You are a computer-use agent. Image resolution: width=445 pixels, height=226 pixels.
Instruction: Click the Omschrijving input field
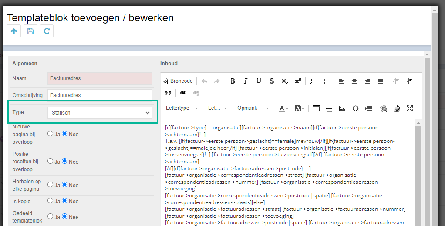pos(100,95)
